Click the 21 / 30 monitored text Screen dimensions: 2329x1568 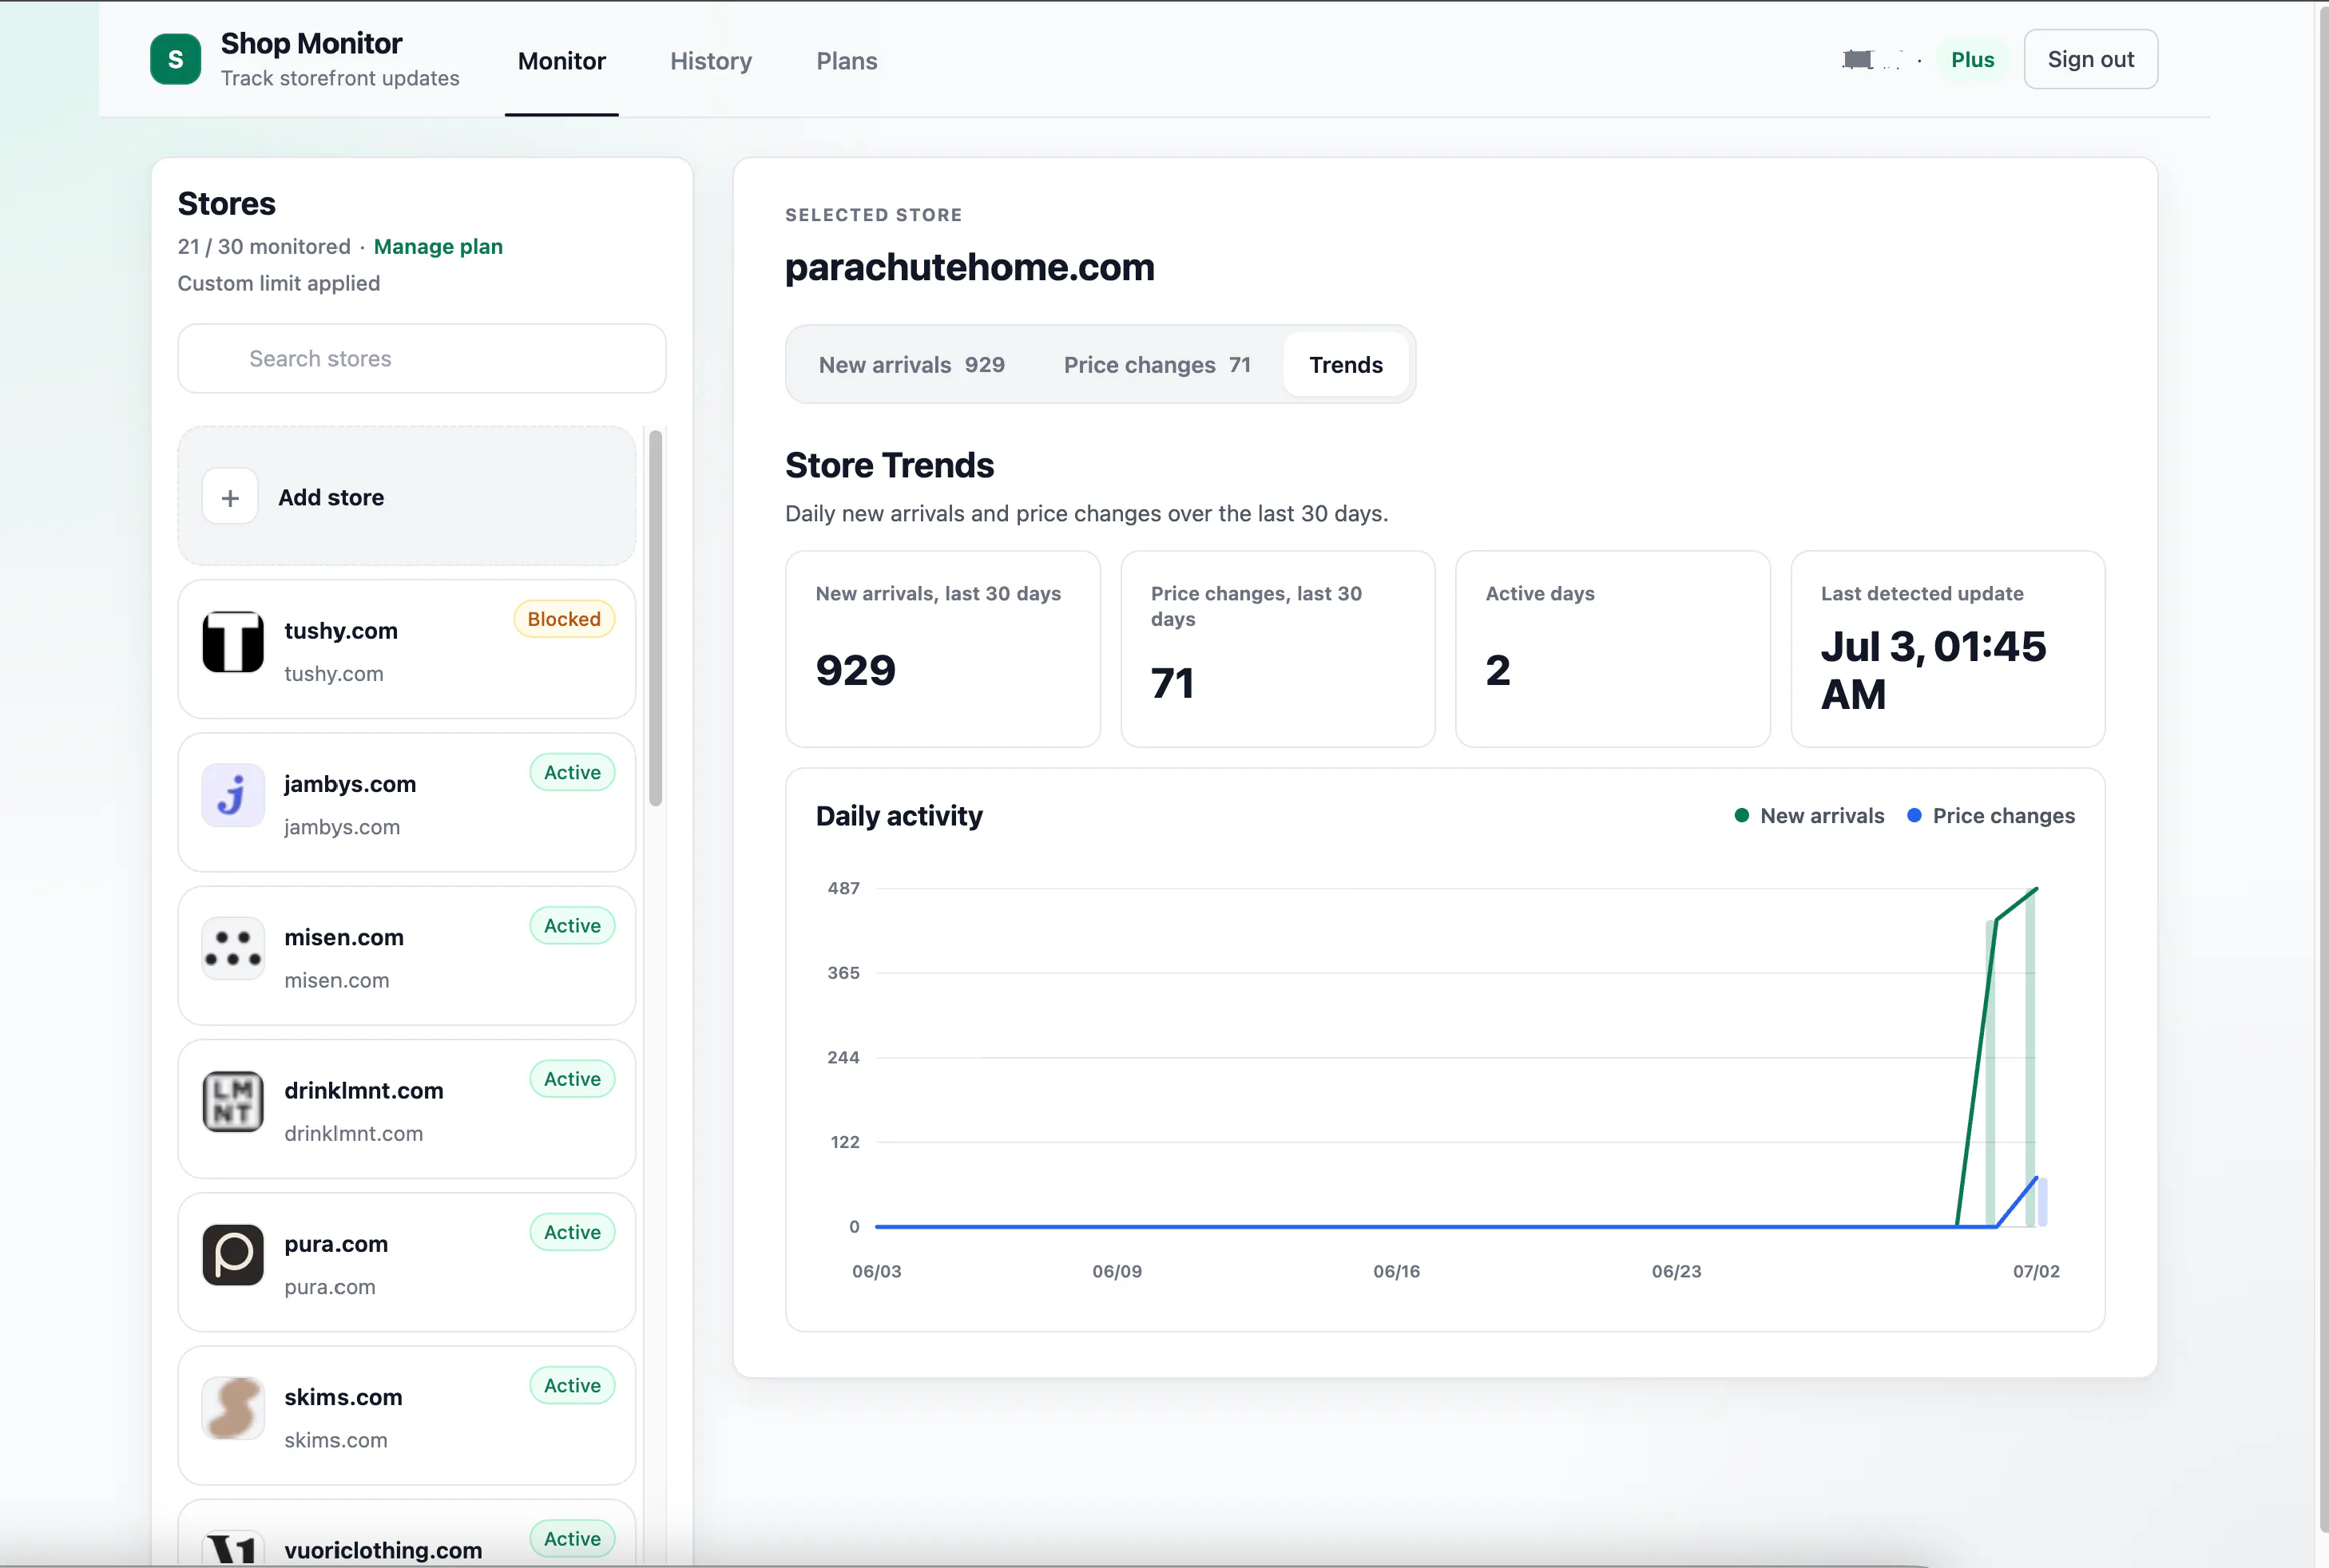tap(263, 246)
